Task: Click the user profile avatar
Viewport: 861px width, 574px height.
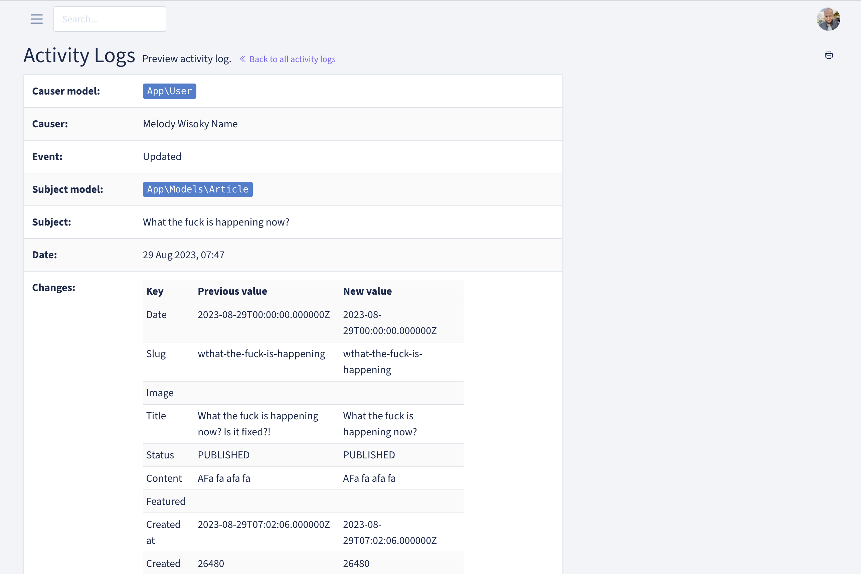Action: tap(828, 18)
